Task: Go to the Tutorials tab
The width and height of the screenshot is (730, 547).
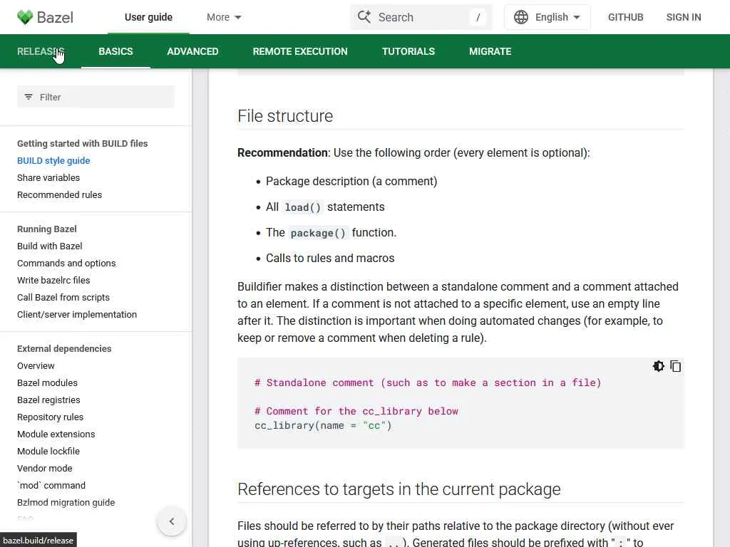Action: [x=408, y=51]
